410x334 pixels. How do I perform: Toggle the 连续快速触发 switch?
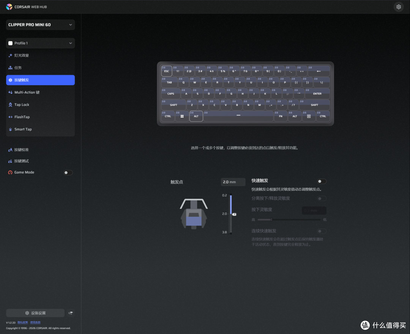(322, 231)
